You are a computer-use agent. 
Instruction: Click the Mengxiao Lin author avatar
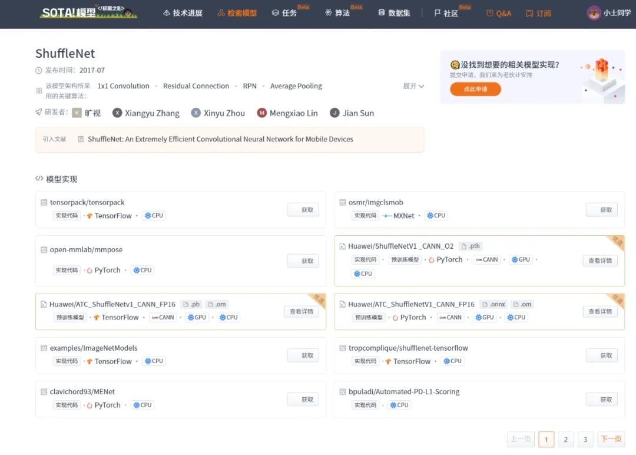click(261, 113)
